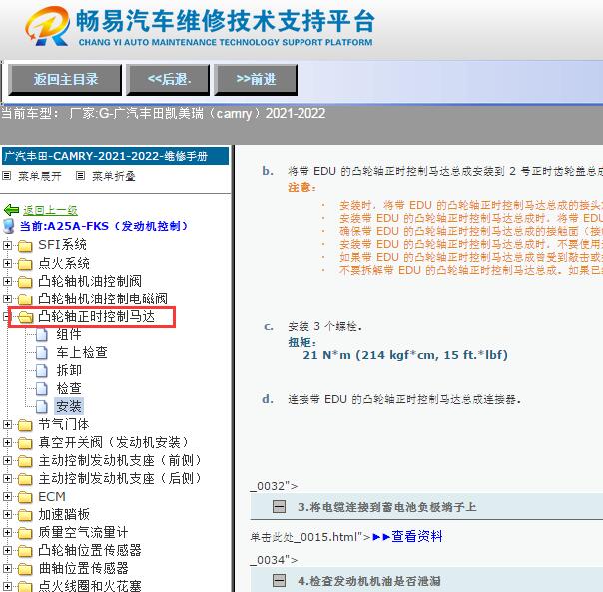Screen dimensions: 603x592
Task: Expand the 质量空气流量计 tree node
Action: point(7,533)
